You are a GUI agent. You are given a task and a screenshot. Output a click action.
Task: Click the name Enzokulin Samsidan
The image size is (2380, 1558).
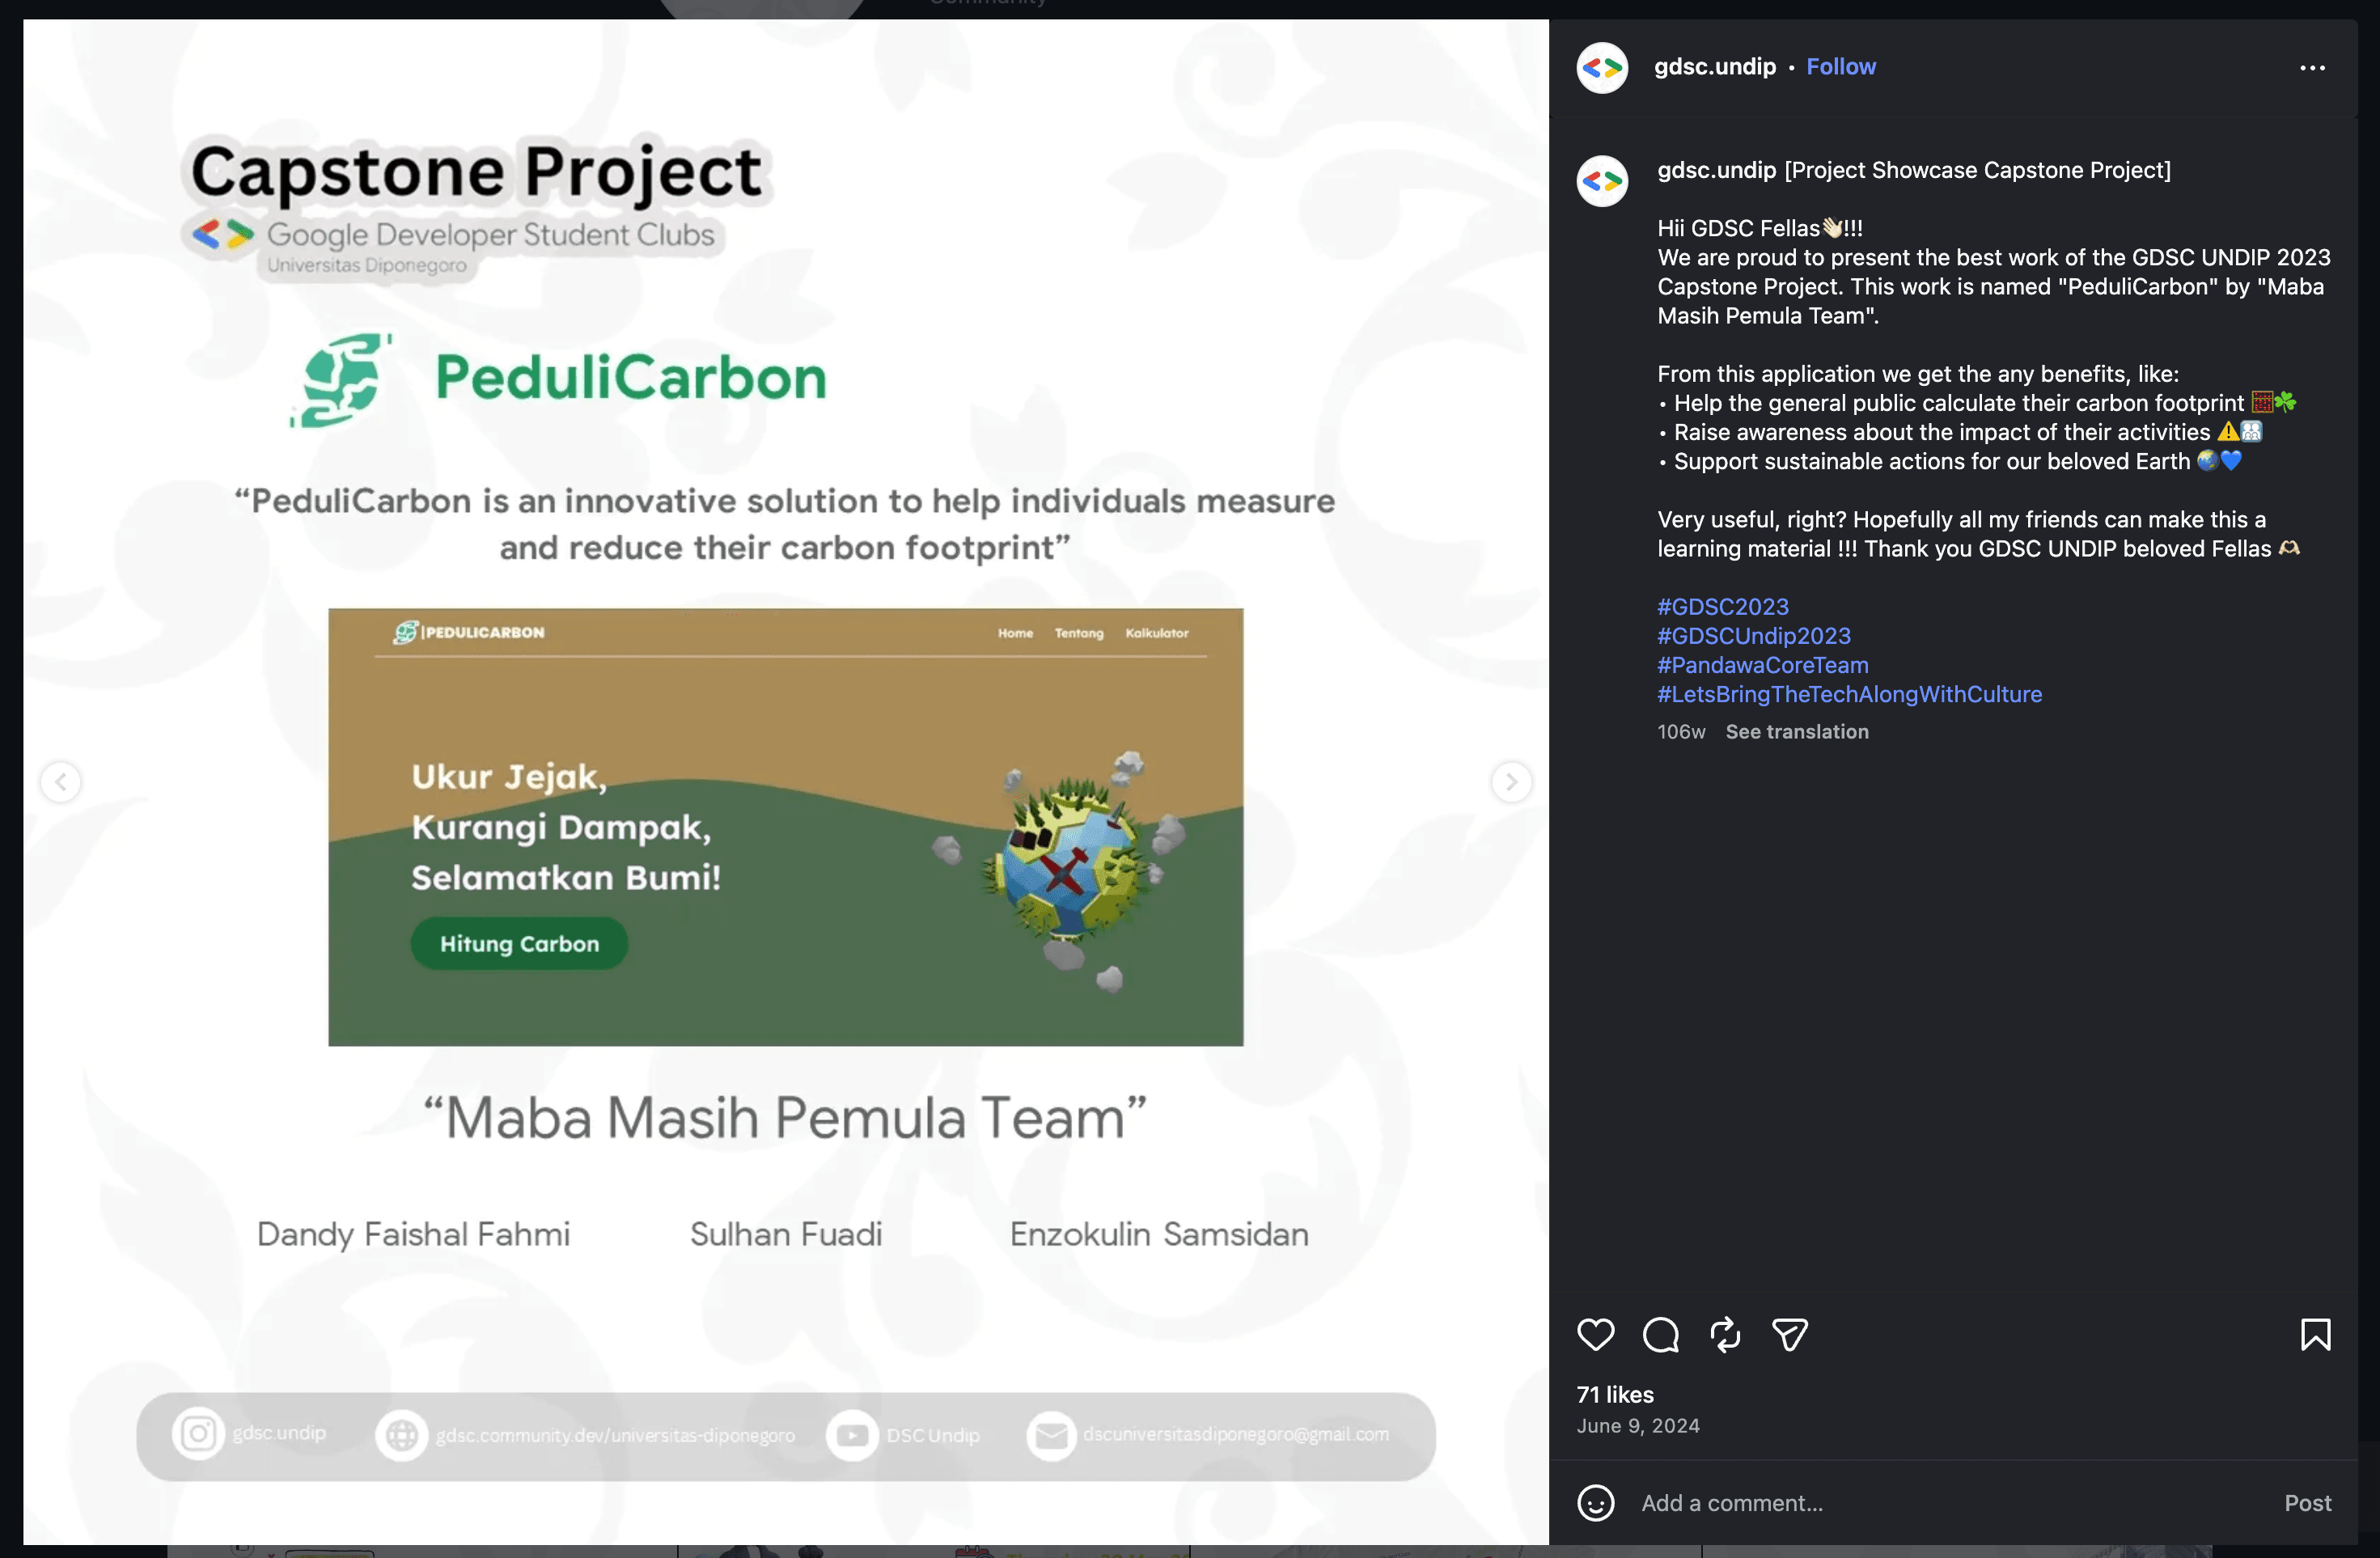click(x=1159, y=1234)
